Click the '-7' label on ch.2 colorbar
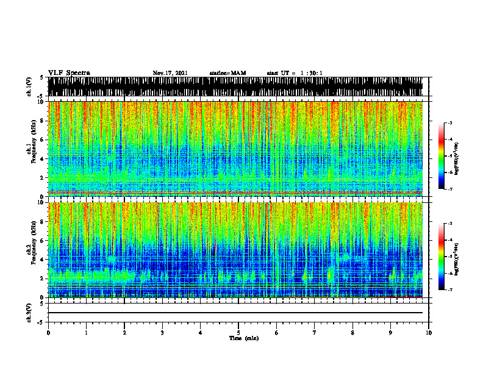Viewport: 483px width, 373px height. coord(450,290)
